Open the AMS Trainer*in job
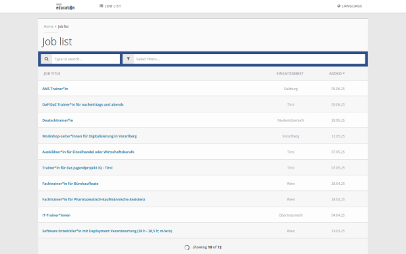The height and width of the screenshot is (254, 406). (55, 89)
